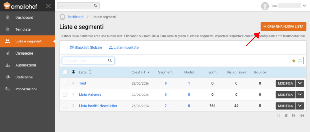This screenshot has width=310, height=132.
Task: Expand the dropdown arrow beside Test's Modifica
Action: 300,83
